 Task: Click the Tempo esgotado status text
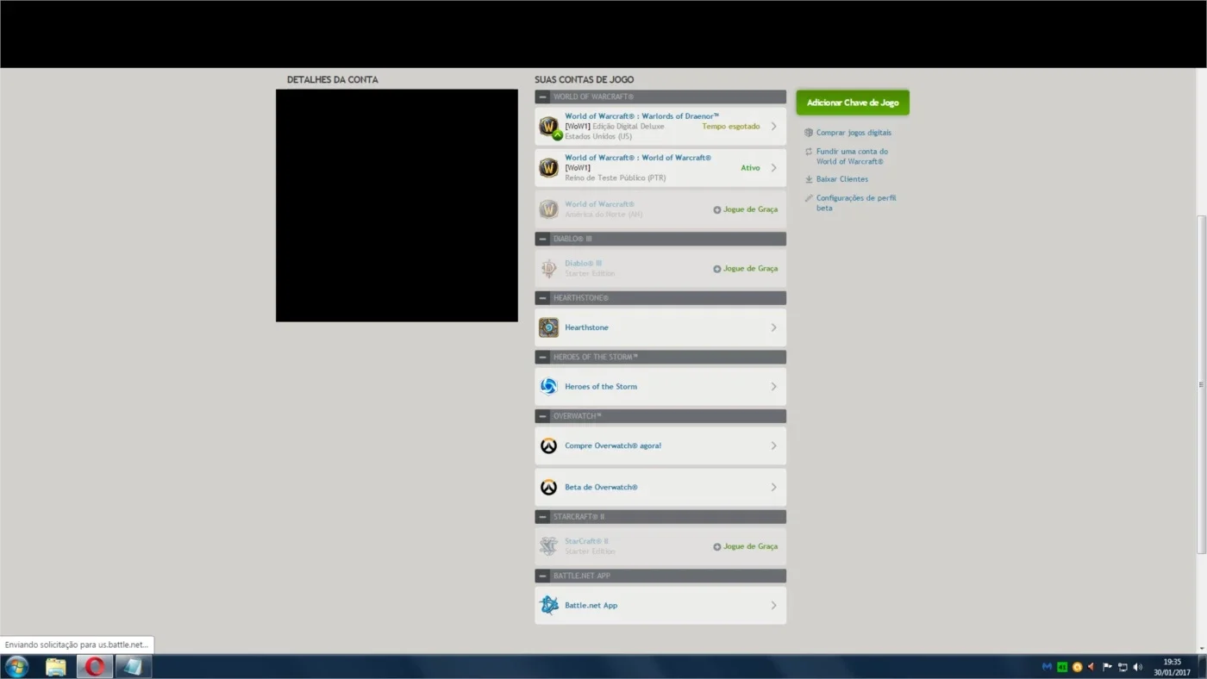coord(731,127)
